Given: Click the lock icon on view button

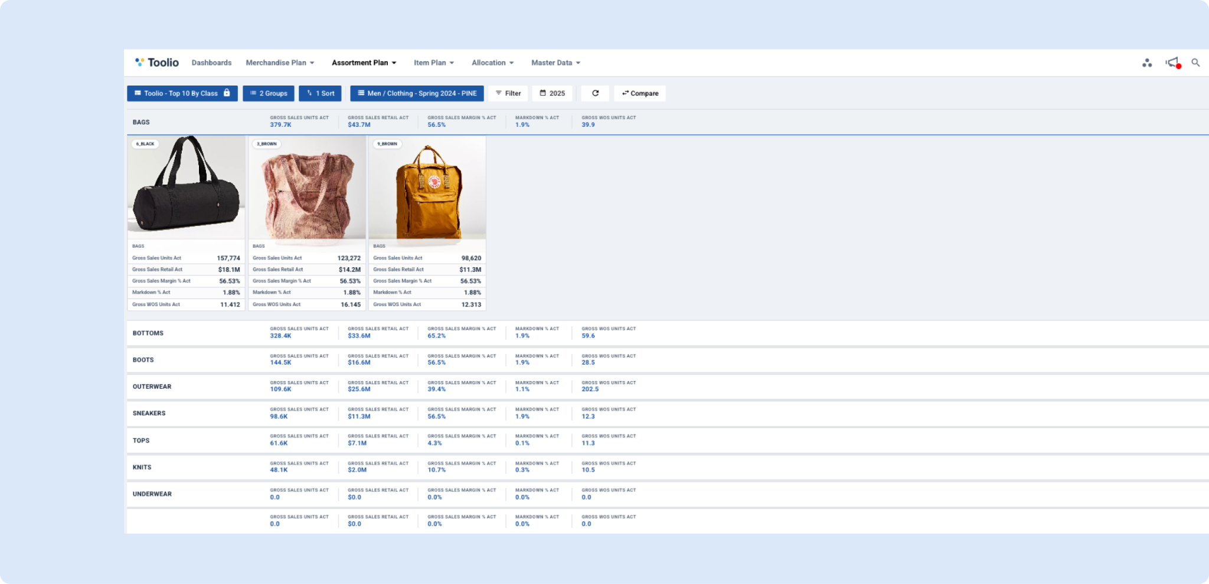Looking at the screenshot, I should coord(227,93).
